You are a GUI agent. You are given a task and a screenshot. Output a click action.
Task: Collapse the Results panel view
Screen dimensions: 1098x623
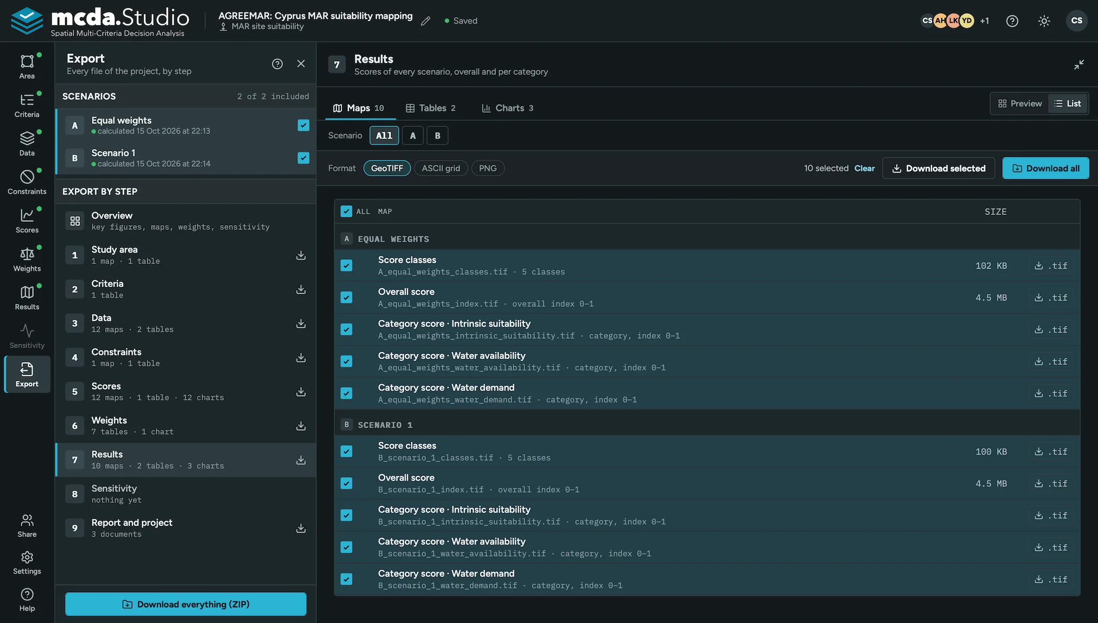click(x=1079, y=65)
